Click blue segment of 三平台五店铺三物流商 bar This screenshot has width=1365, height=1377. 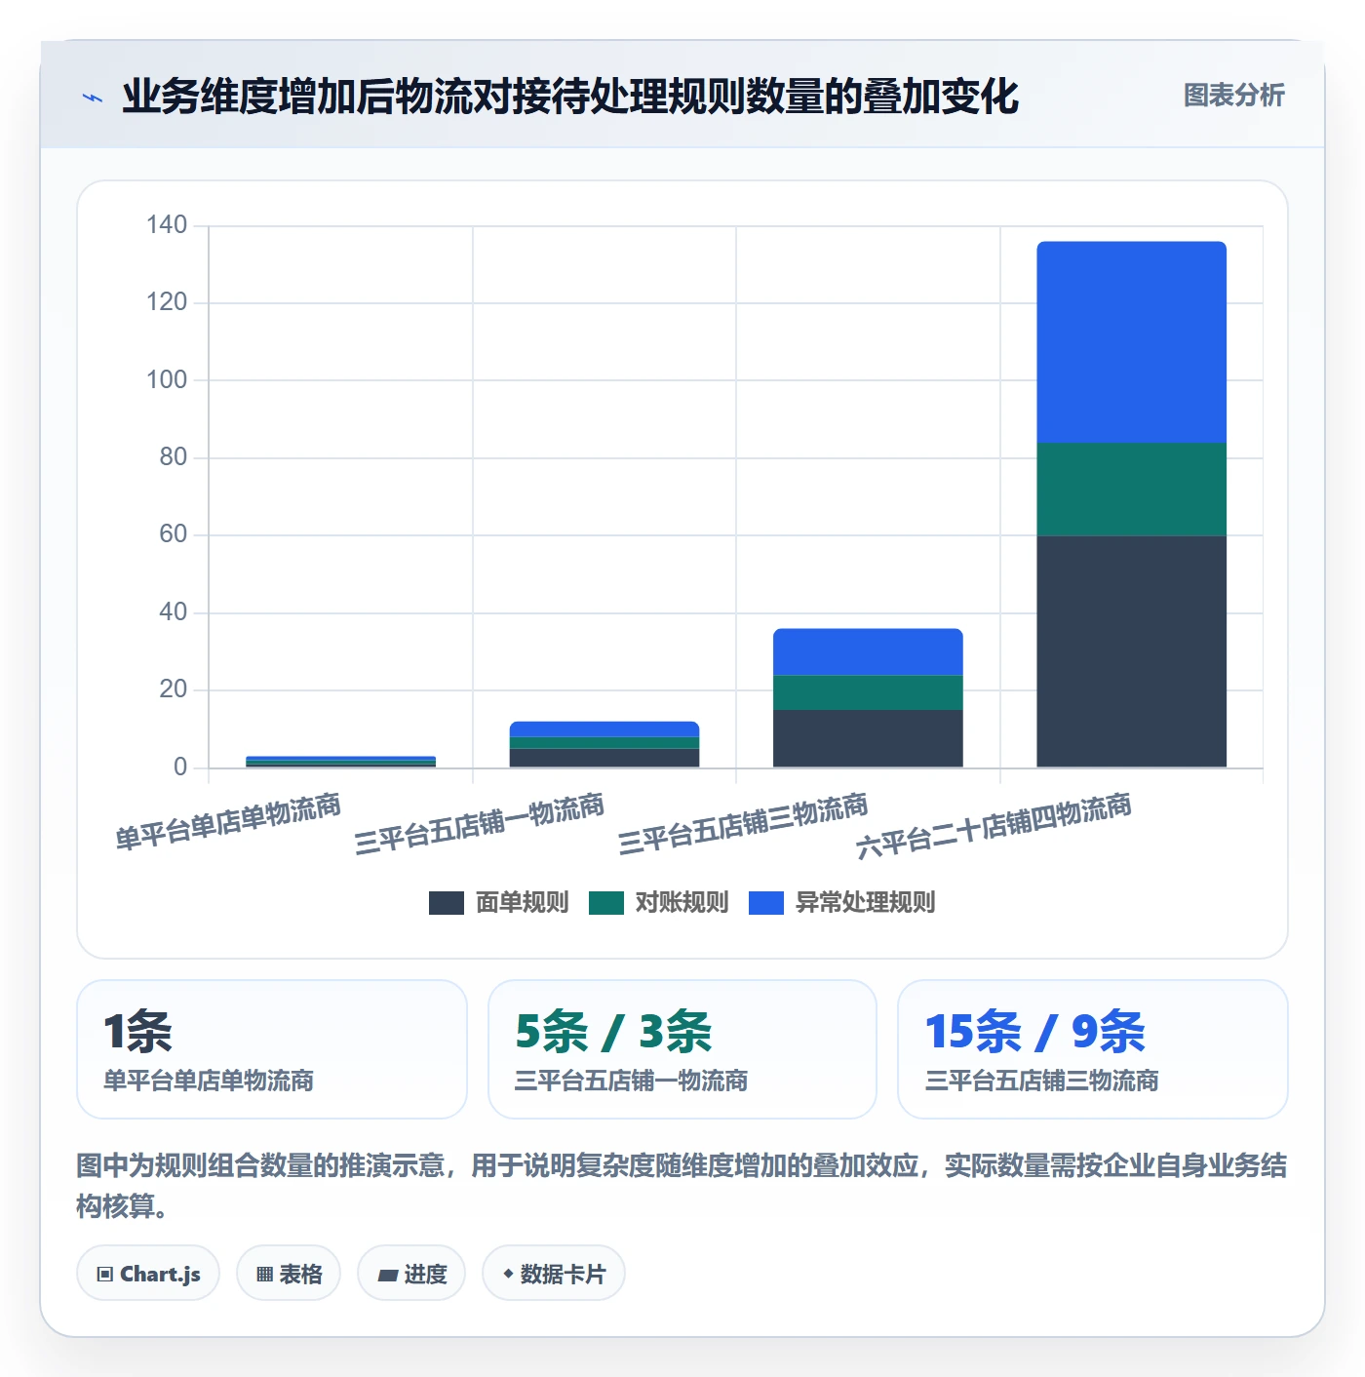coord(868,652)
